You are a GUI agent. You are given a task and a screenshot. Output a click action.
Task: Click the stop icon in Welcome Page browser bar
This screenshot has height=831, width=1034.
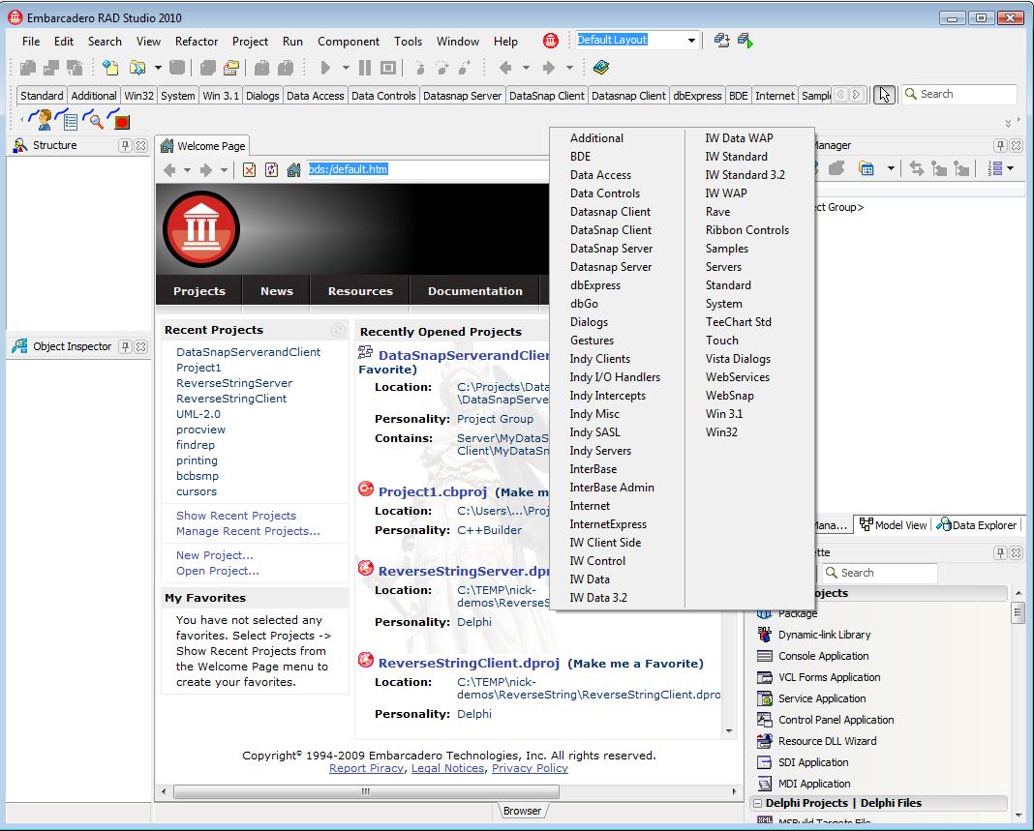249,170
